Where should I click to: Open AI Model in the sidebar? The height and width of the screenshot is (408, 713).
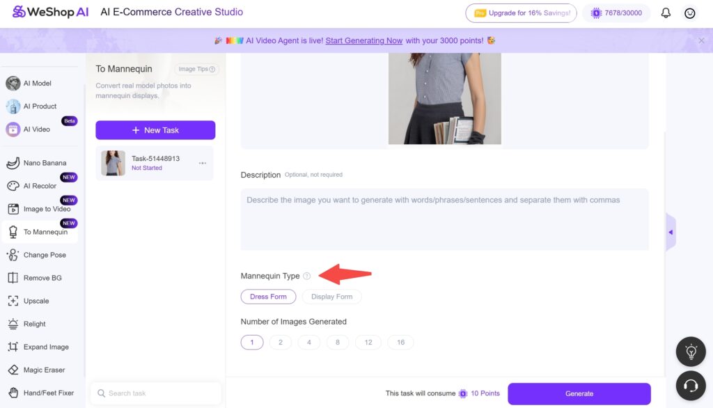37,84
